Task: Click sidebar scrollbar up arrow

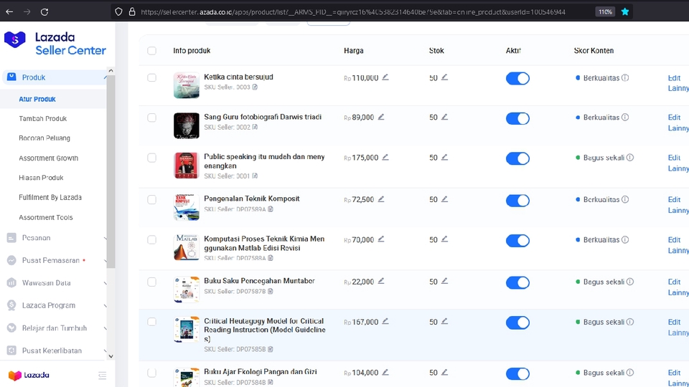Action: (111, 71)
